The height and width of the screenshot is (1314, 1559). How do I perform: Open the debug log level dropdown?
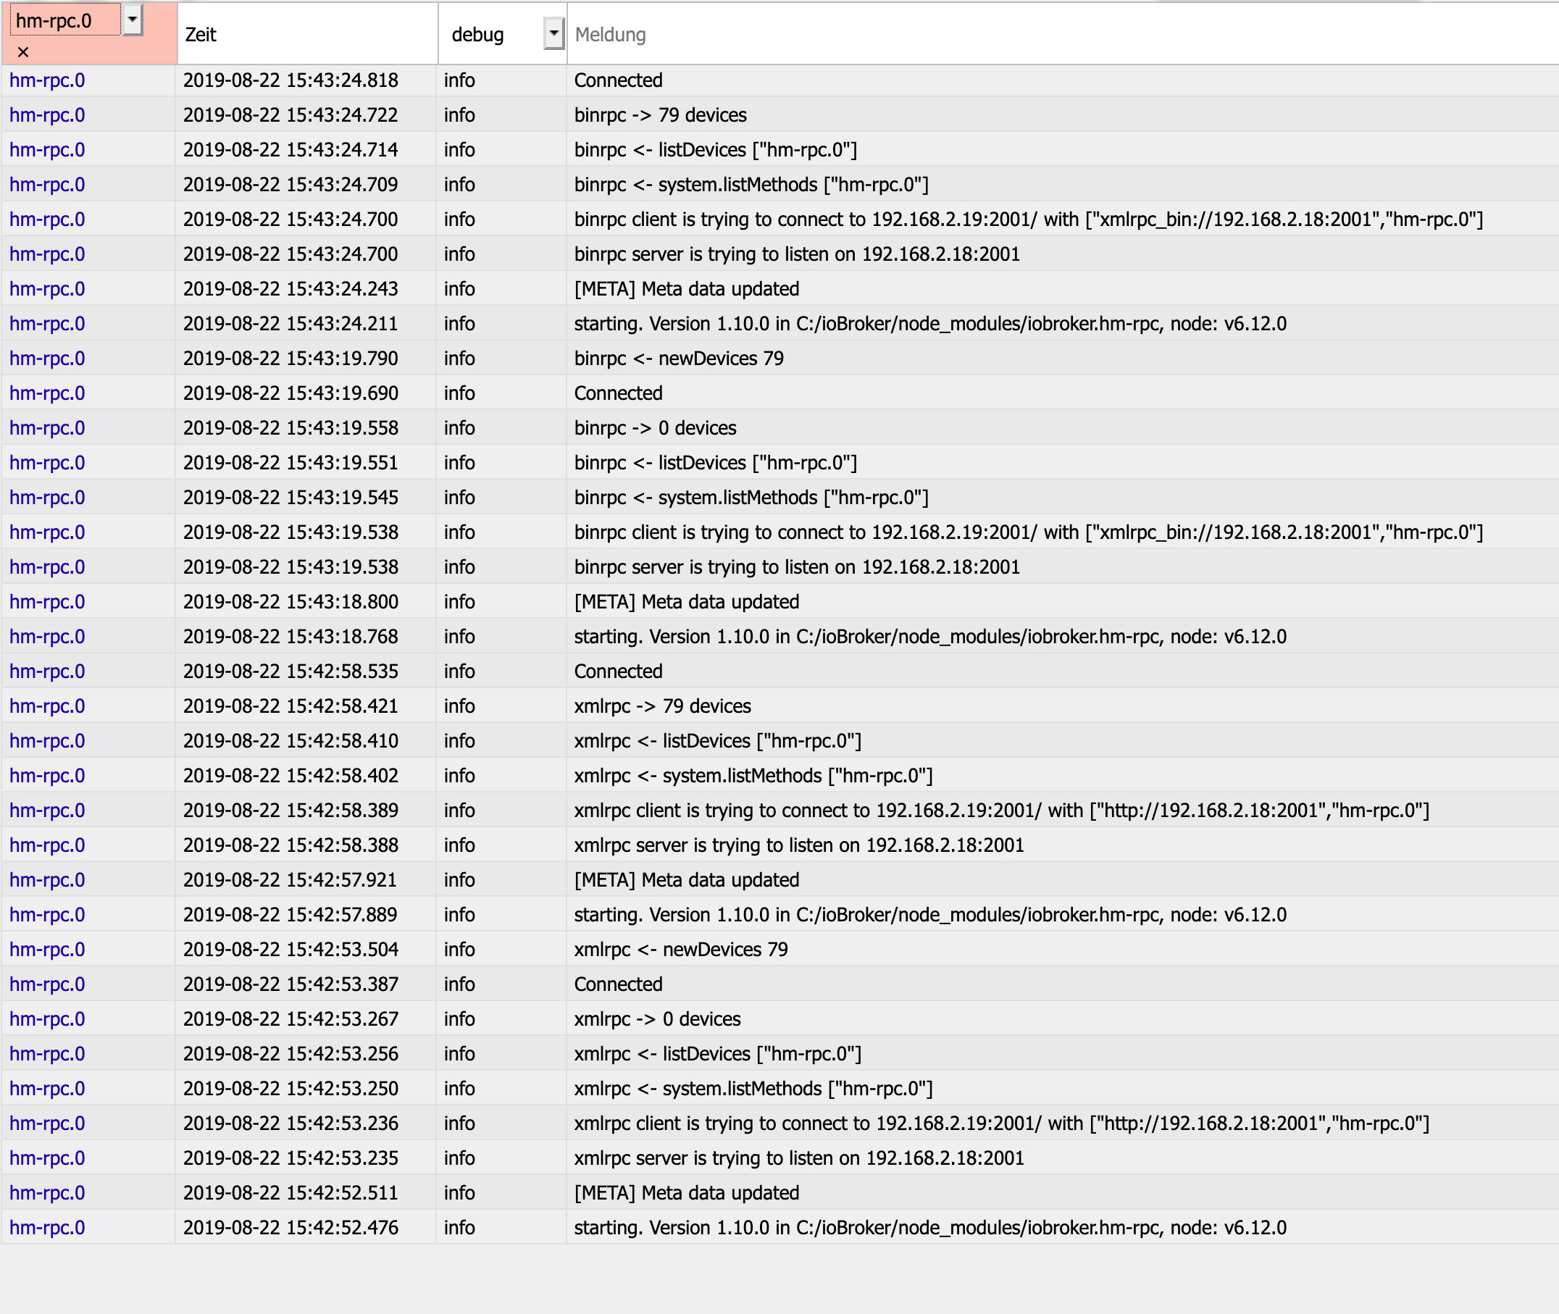click(x=553, y=33)
